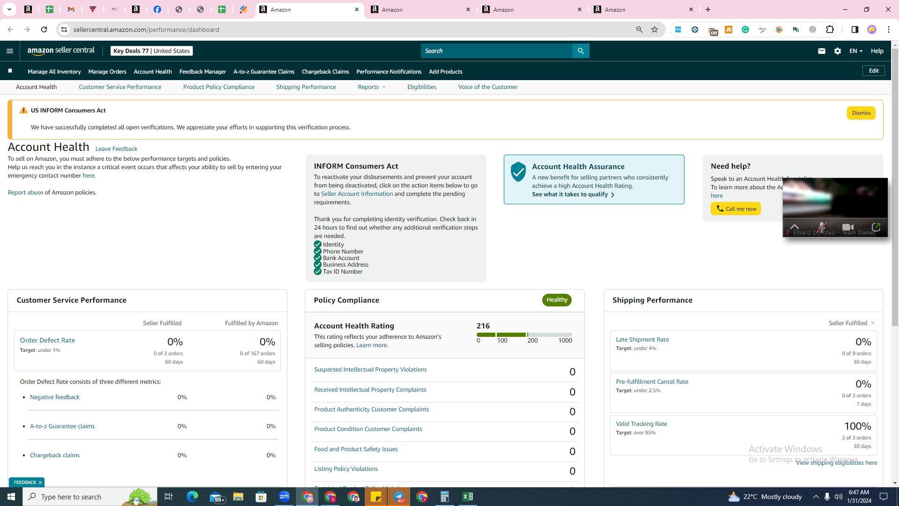Open the View shipping eligibilities here link

(x=836, y=463)
